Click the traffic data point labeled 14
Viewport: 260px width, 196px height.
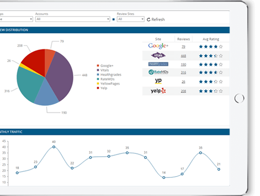164,178
